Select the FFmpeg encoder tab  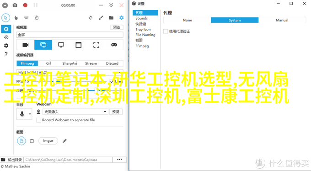pyautogui.click(x=27, y=63)
